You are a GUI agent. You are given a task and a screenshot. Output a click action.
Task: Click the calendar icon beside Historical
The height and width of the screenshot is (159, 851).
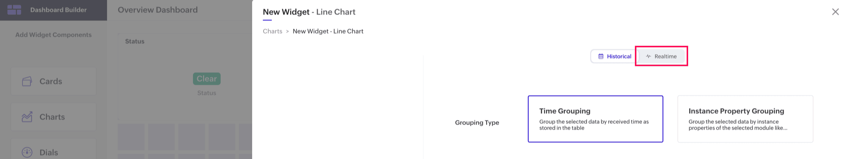click(x=601, y=56)
